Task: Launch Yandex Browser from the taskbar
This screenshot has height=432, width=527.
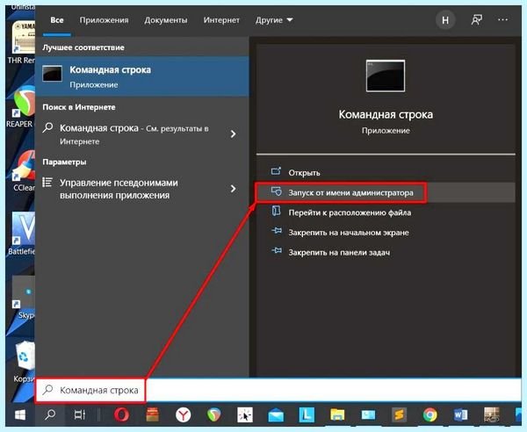Action: (x=184, y=415)
